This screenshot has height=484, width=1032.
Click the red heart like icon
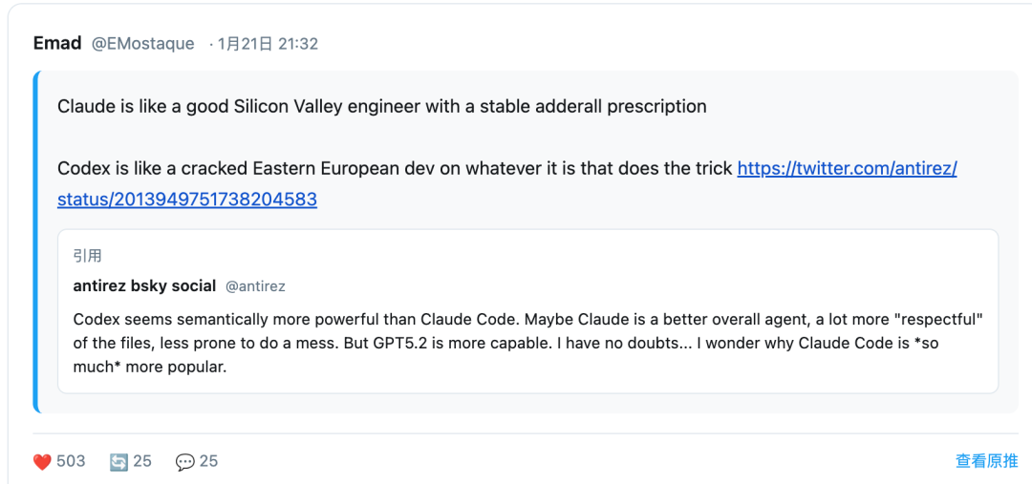point(42,462)
